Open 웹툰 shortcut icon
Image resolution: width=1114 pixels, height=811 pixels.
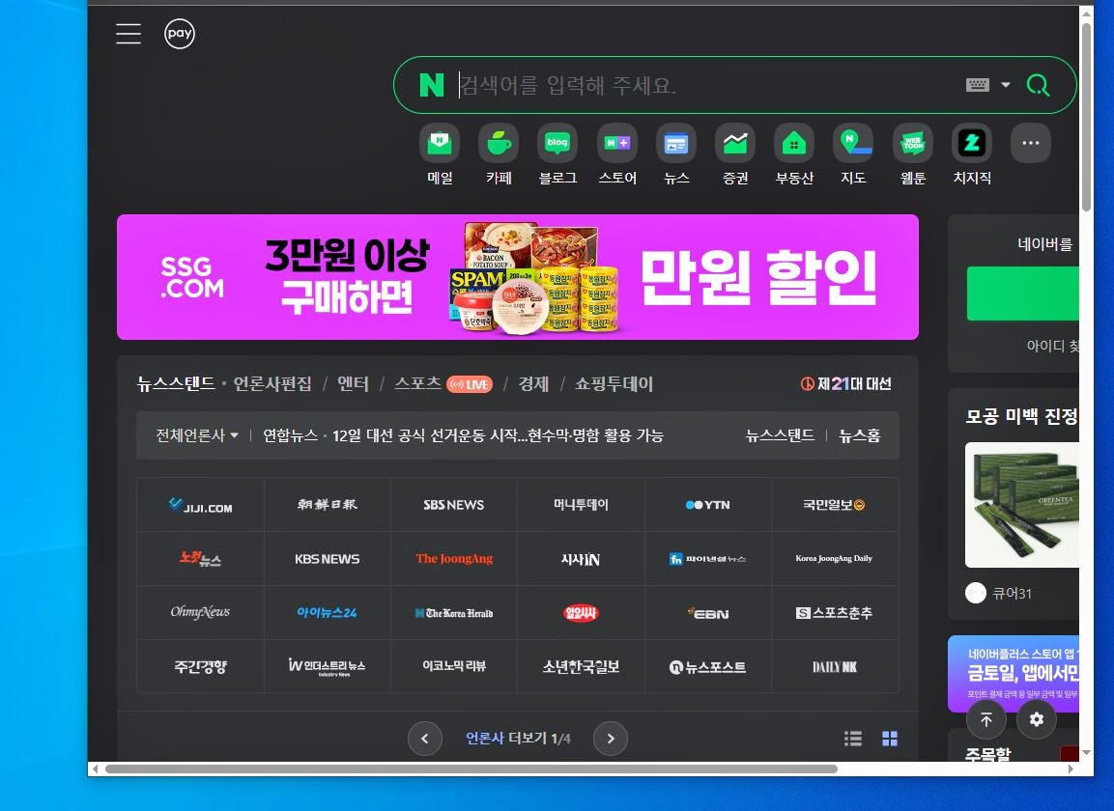pyautogui.click(x=913, y=143)
